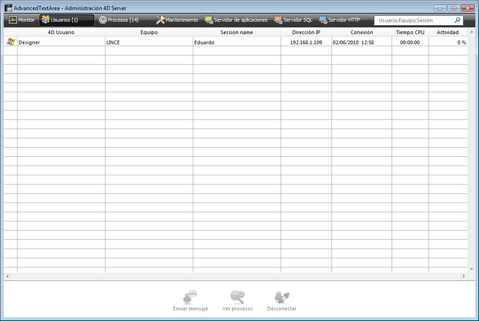Click the 192.168.1.109 IP address cell
This screenshot has width=479, height=321.
(x=306, y=42)
